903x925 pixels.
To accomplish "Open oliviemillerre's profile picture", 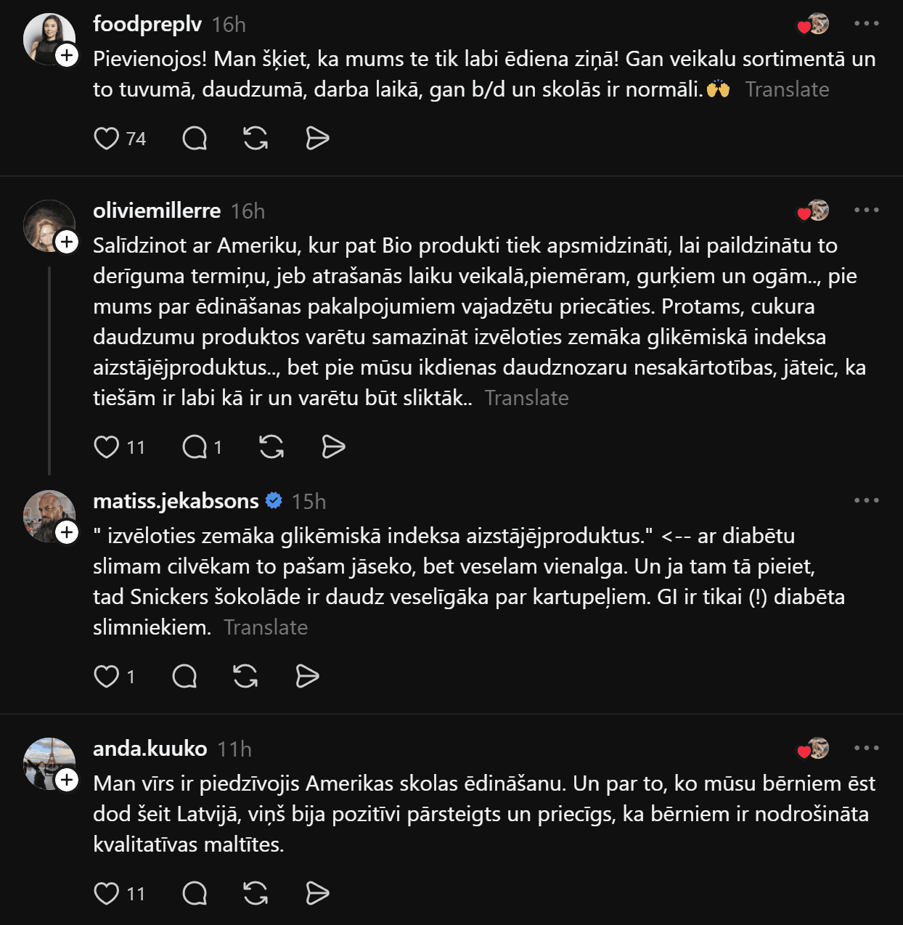I will (46, 224).
